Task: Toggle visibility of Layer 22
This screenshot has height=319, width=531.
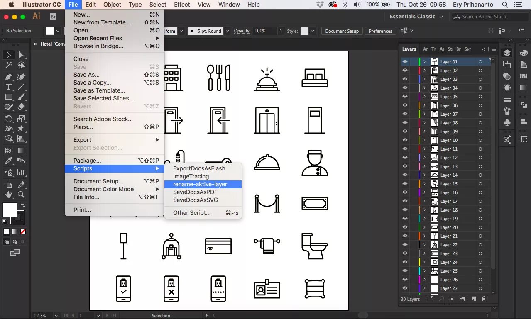Action: coord(405,245)
